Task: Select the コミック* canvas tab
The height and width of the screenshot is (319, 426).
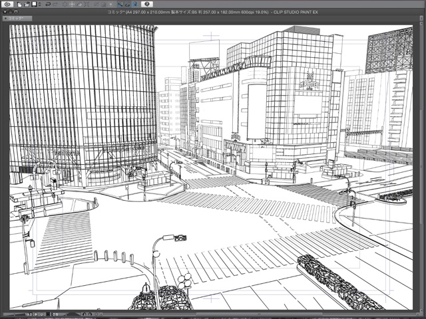Action: coord(17,18)
